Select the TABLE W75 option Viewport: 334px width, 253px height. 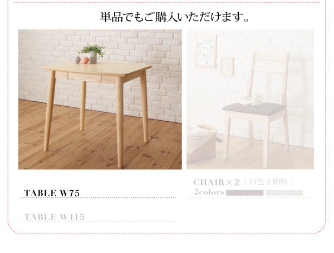52,193
